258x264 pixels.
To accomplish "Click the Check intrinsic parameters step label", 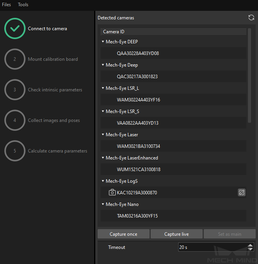I will (x=55, y=90).
